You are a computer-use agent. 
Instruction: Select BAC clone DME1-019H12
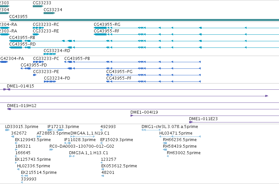coord(22,106)
